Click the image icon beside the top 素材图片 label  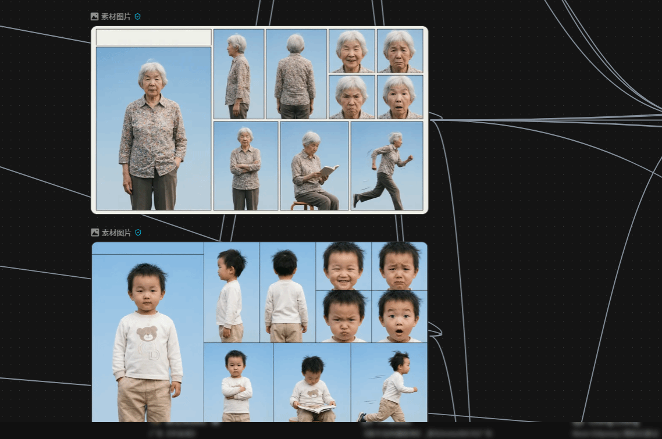(x=94, y=17)
